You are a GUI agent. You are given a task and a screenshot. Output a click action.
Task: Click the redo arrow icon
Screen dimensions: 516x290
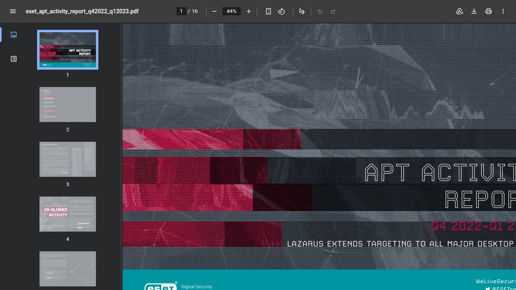coord(333,11)
